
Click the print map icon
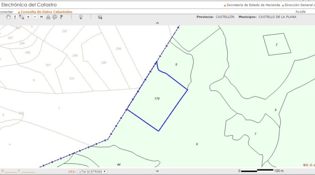(x=55, y=17)
